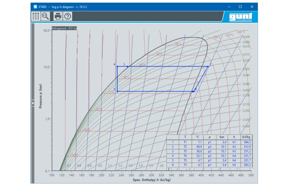This screenshot has height=186, width=288.
Task: Select the h1 value 384,5 cell
Action: coord(247,142)
